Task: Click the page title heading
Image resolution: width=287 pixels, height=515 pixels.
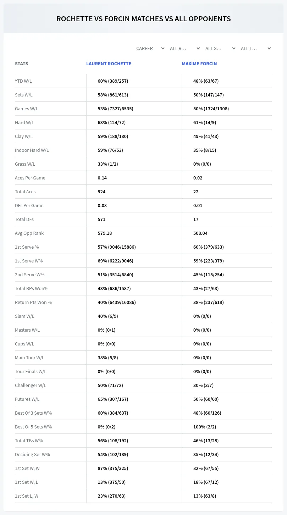Action: [143, 19]
